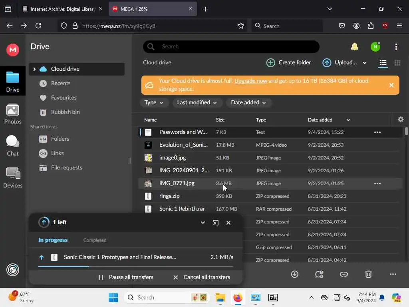Open the green N account avatar
This screenshot has height=307, width=409.
(x=375, y=47)
